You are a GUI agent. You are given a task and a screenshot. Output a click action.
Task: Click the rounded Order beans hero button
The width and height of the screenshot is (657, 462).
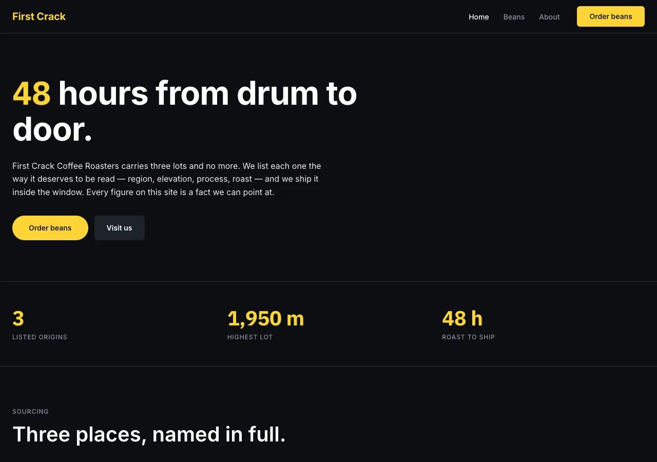click(50, 228)
